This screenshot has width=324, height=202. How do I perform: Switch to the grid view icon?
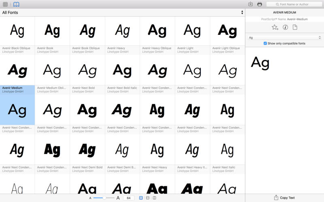(5, 4)
